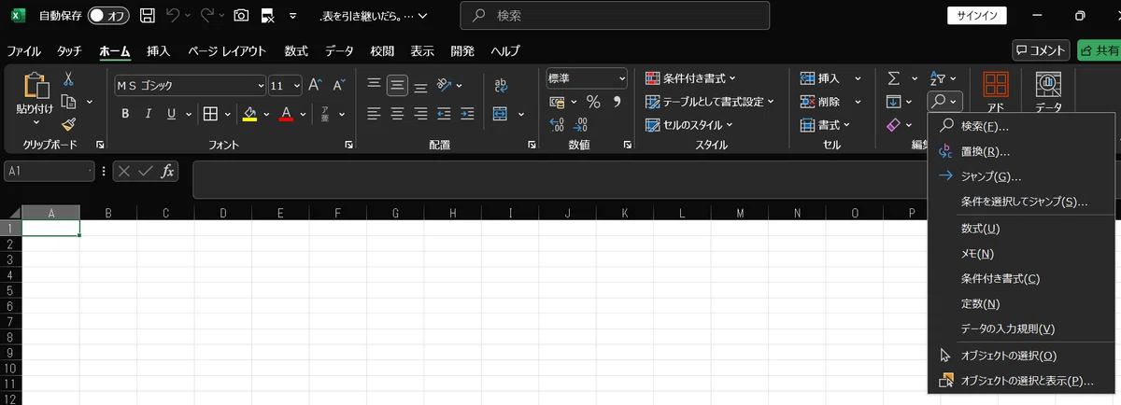Switch to the 挿入 tab

159,50
